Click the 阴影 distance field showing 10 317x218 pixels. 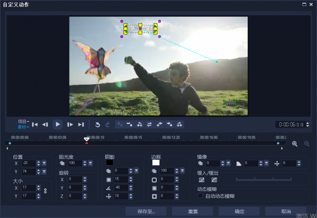(121, 196)
